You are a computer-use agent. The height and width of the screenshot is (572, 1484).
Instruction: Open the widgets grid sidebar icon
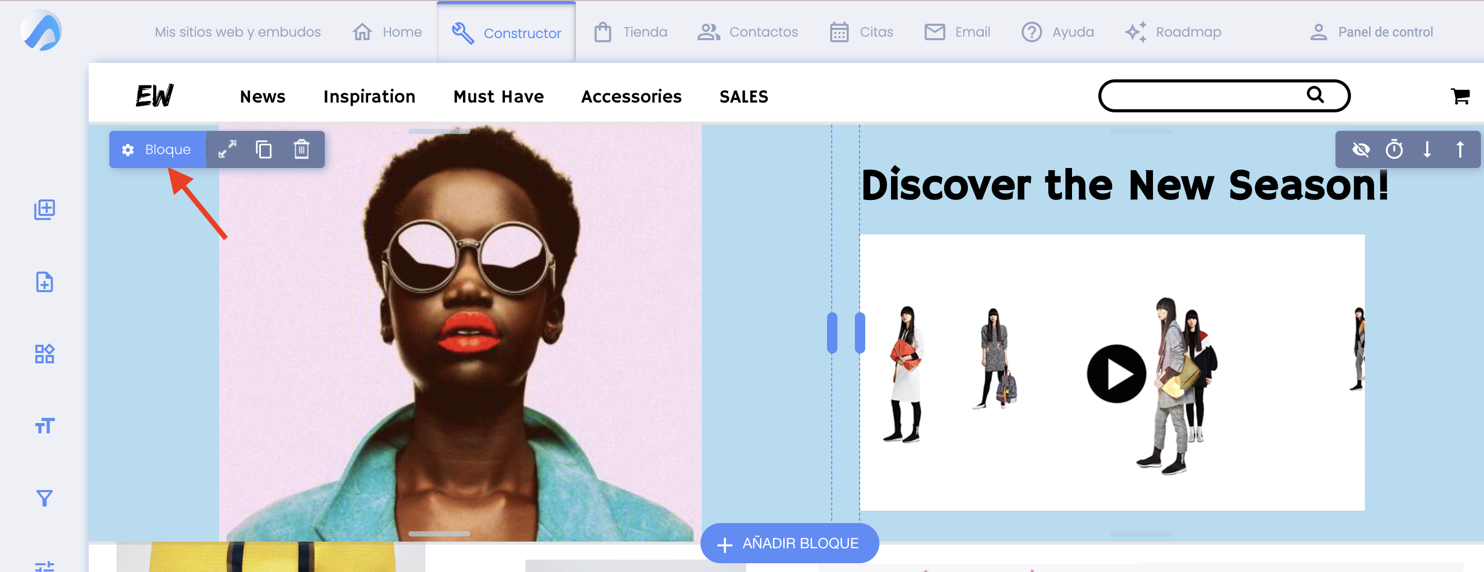(x=44, y=354)
